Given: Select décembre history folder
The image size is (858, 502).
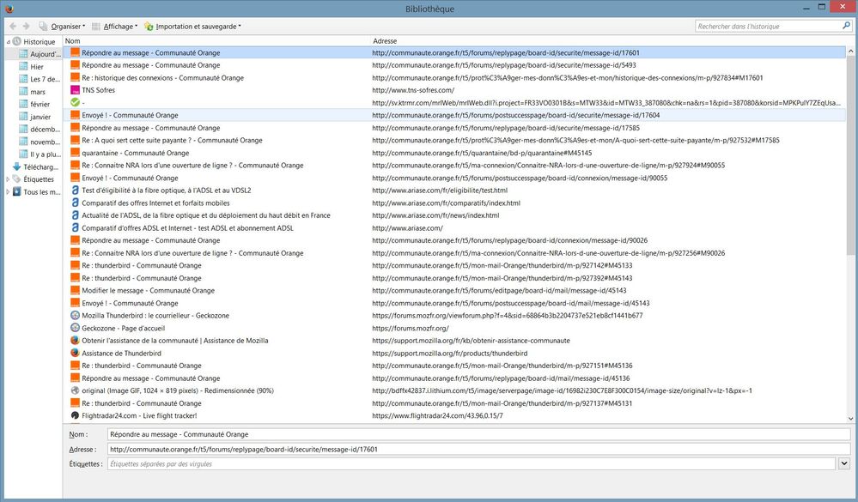Looking at the screenshot, I should pos(40,129).
